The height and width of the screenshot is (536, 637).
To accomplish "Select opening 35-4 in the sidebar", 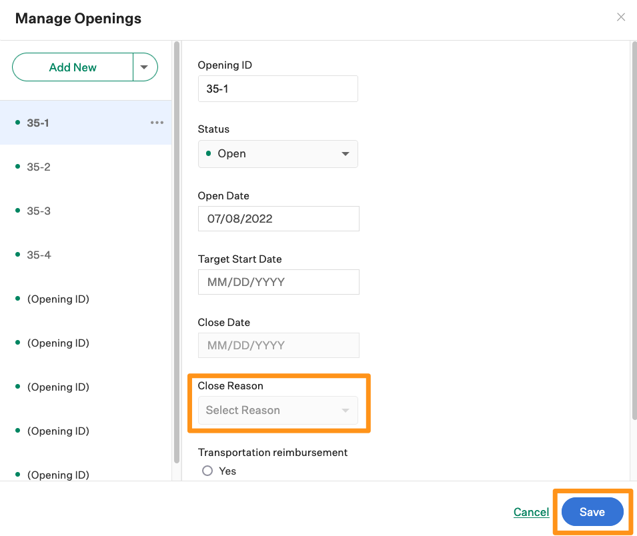I will pyautogui.click(x=38, y=254).
